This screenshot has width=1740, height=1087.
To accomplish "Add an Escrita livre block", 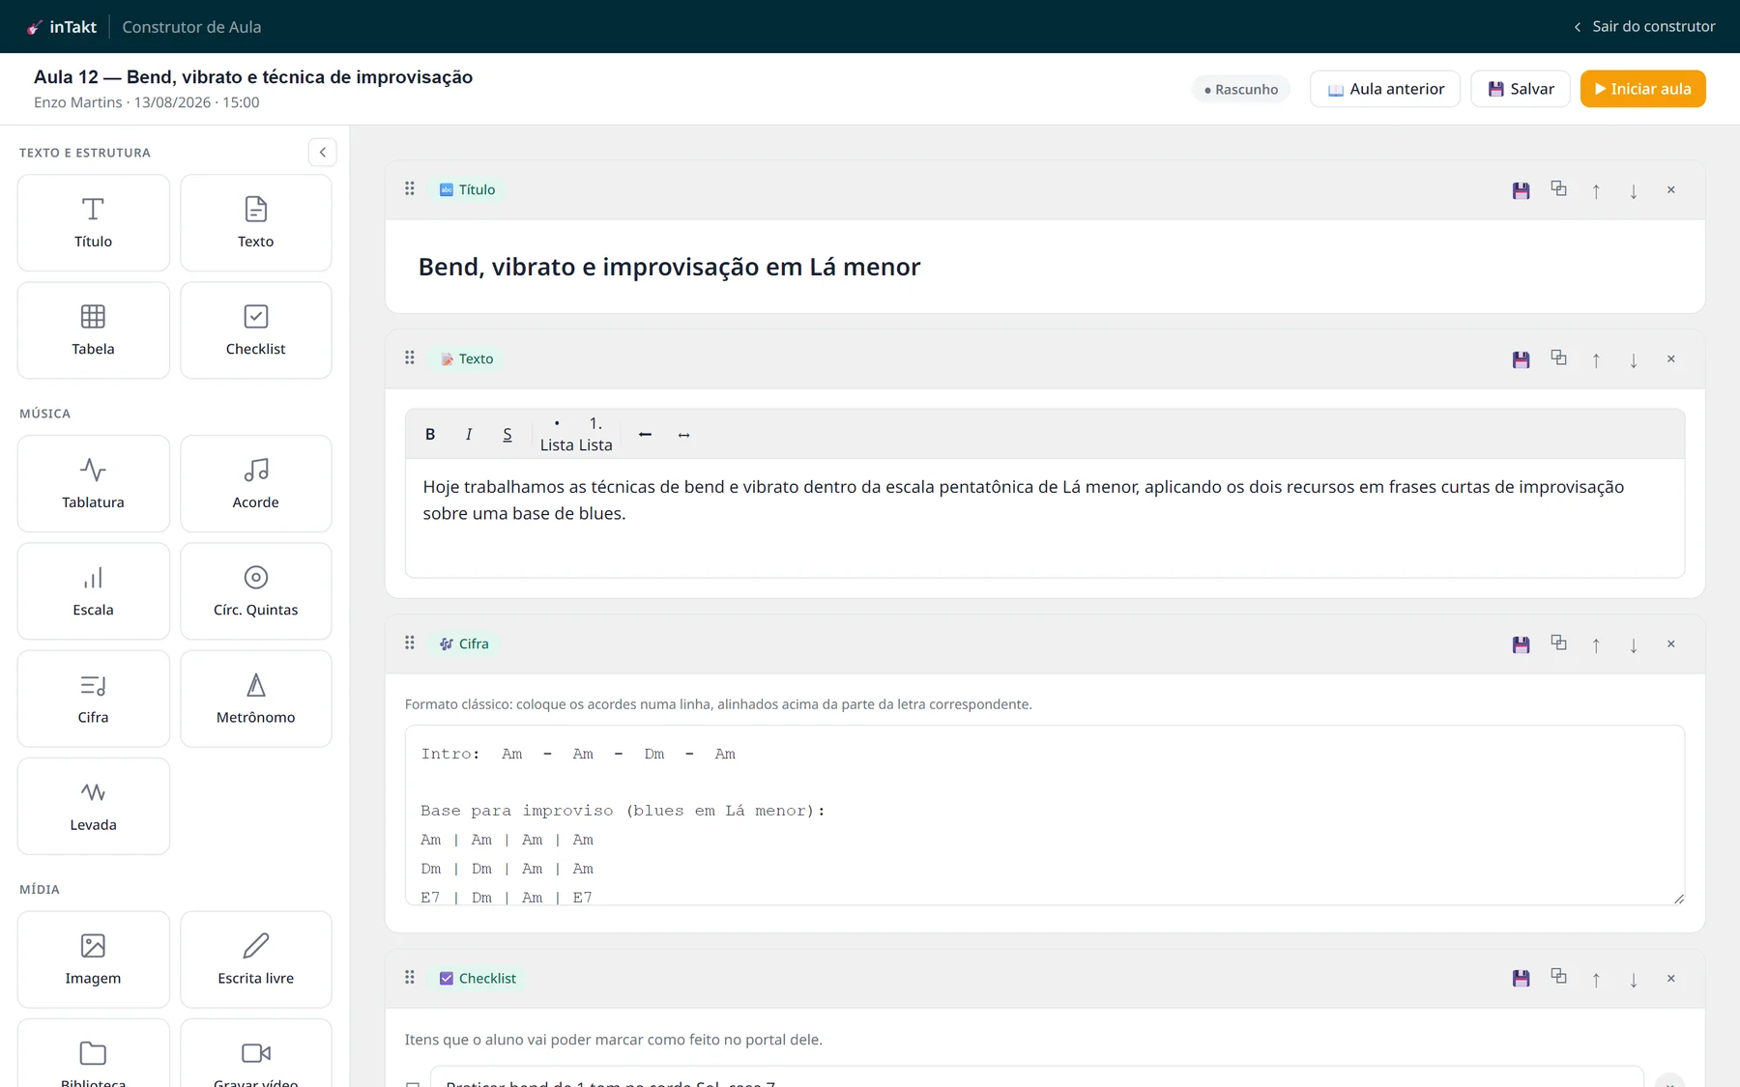I will (x=256, y=959).
